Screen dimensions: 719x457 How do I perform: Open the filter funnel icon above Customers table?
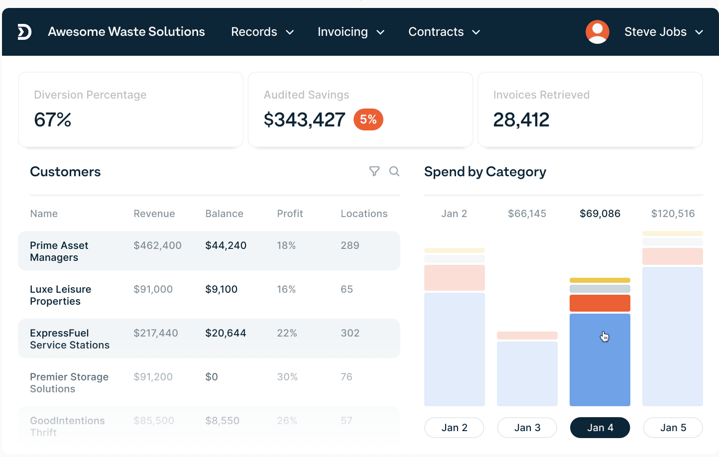[x=374, y=171]
